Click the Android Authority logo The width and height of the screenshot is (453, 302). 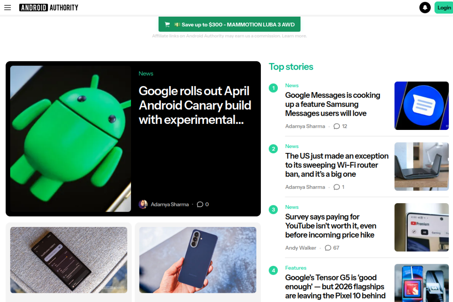pos(49,7)
